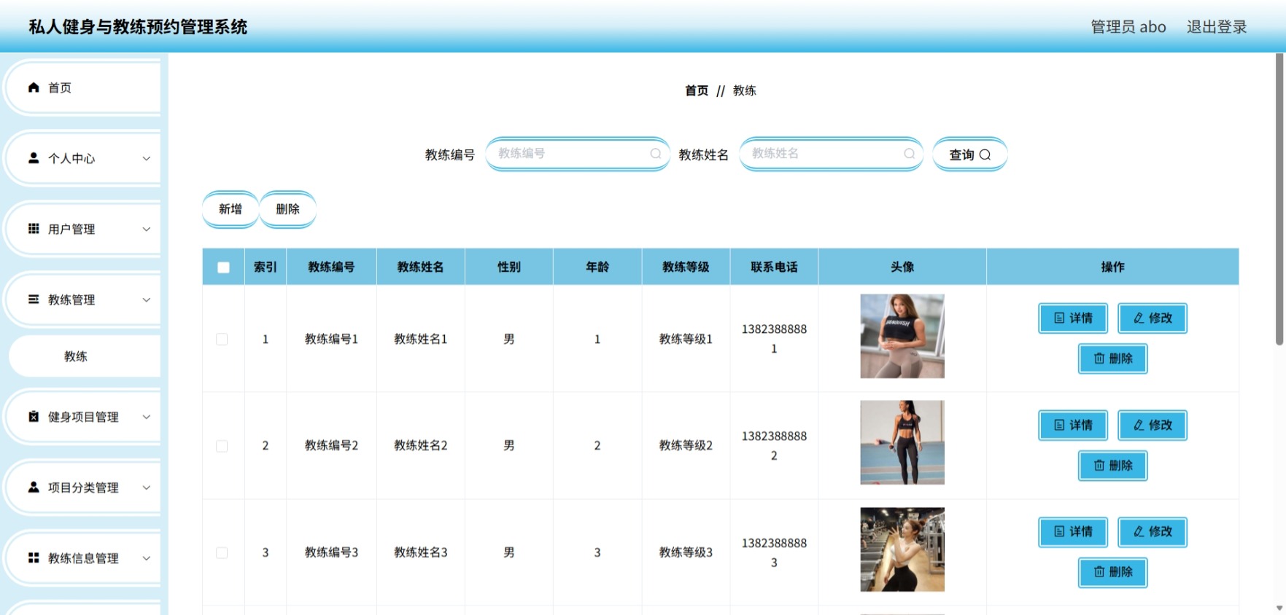Click the 教练编号 column header
The width and height of the screenshot is (1286, 615).
click(331, 267)
